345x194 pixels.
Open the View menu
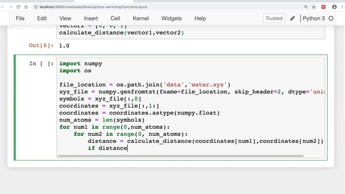[x=65, y=18]
